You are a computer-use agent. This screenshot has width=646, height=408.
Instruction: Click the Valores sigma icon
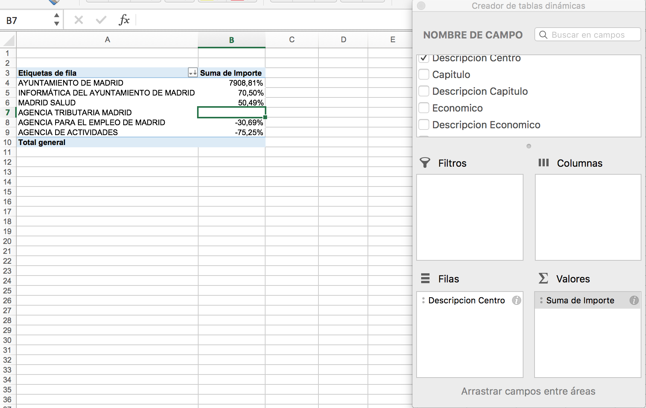point(543,279)
